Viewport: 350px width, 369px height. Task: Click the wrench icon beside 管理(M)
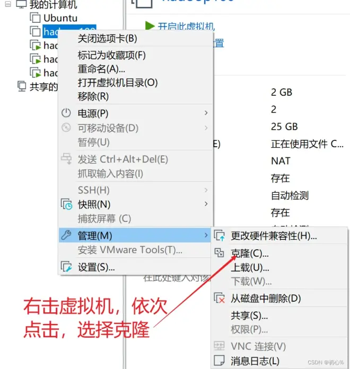[66, 235]
